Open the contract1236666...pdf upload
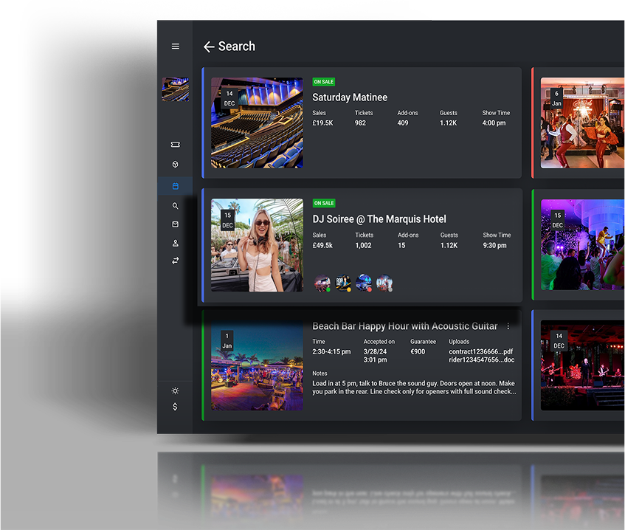 (x=481, y=352)
